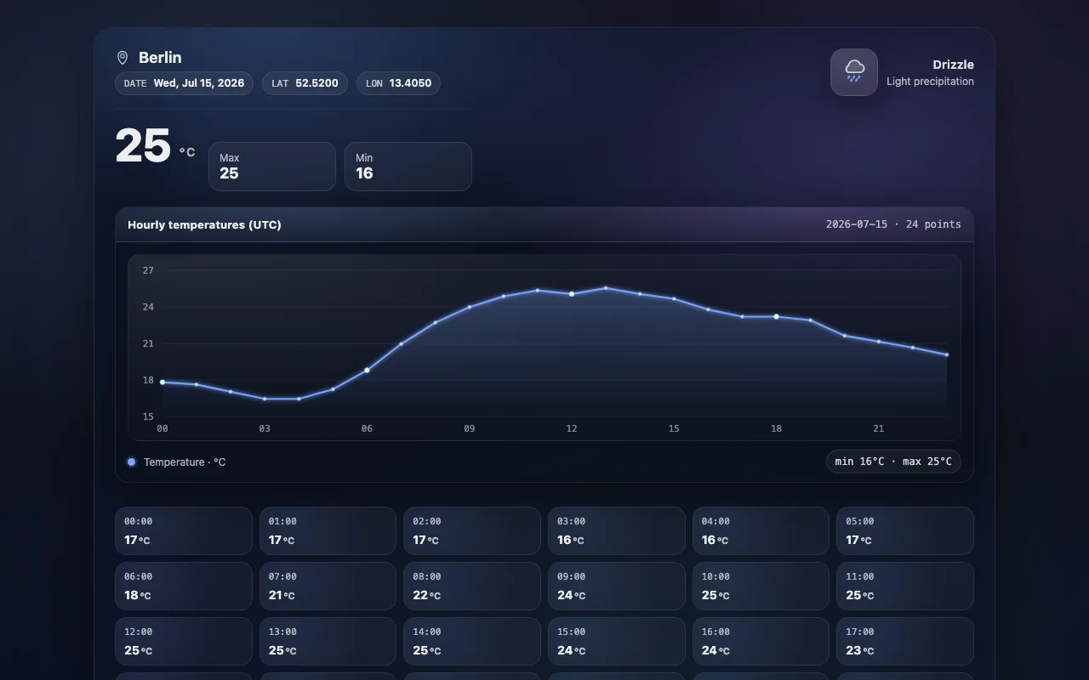Image resolution: width=1089 pixels, height=680 pixels.
Task: Click the 06 o'clock data point on chart
Action: point(367,370)
